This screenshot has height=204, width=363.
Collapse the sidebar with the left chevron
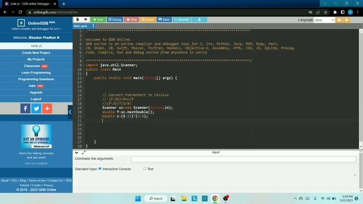pos(70,112)
